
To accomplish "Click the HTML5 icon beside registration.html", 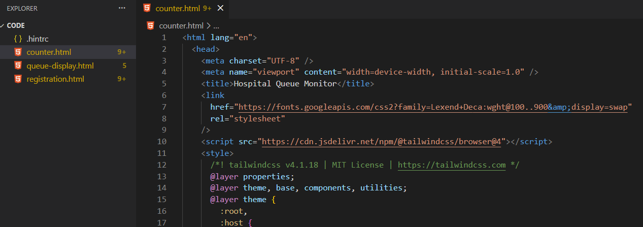I will pos(18,79).
